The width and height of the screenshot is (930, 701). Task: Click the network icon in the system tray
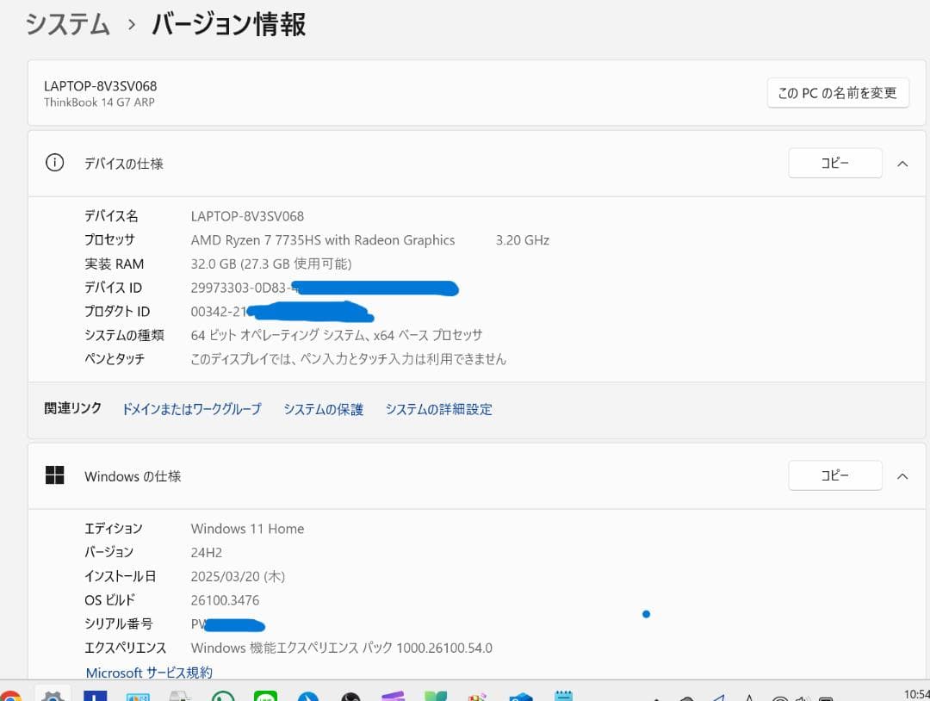[781, 698]
